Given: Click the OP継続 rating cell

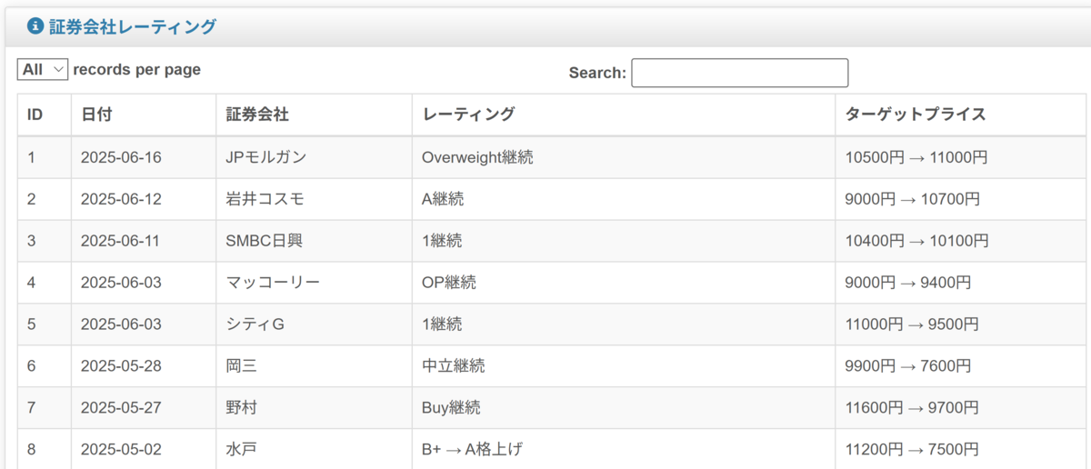Looking at the screenshot, I should click(624, 283).
